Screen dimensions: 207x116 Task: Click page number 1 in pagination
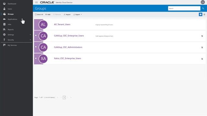pos(64,97)
